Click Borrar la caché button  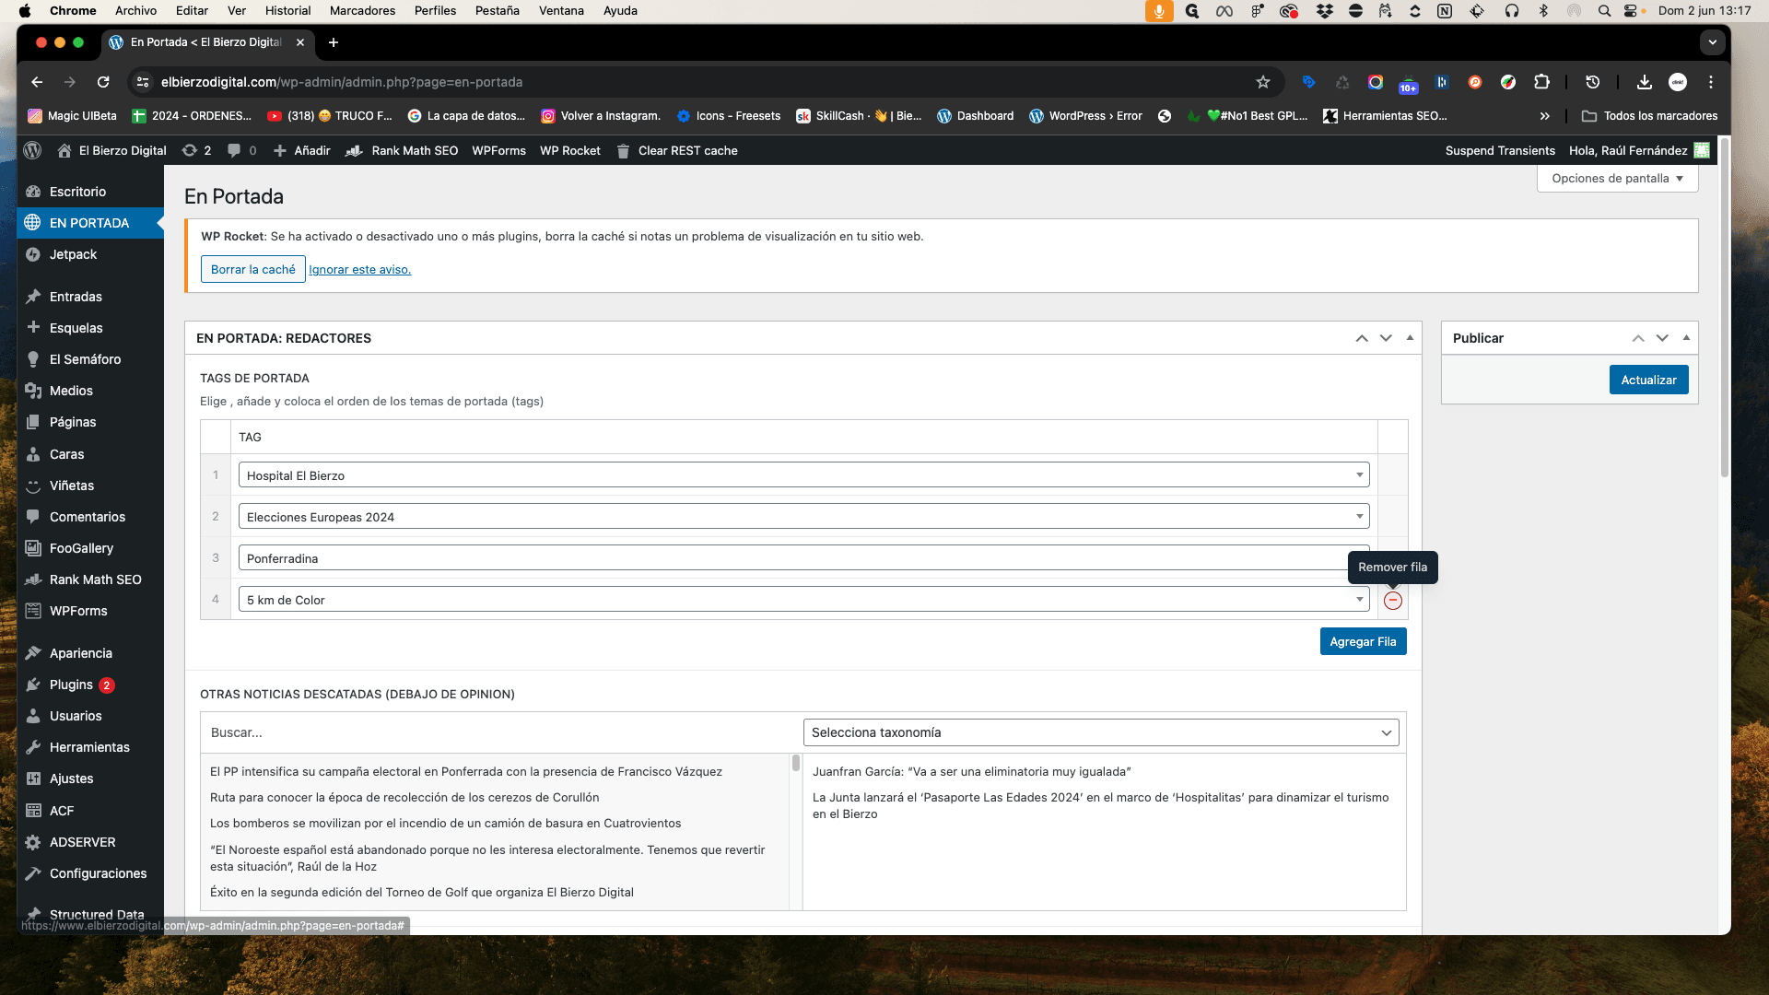[x=252, y=269]
